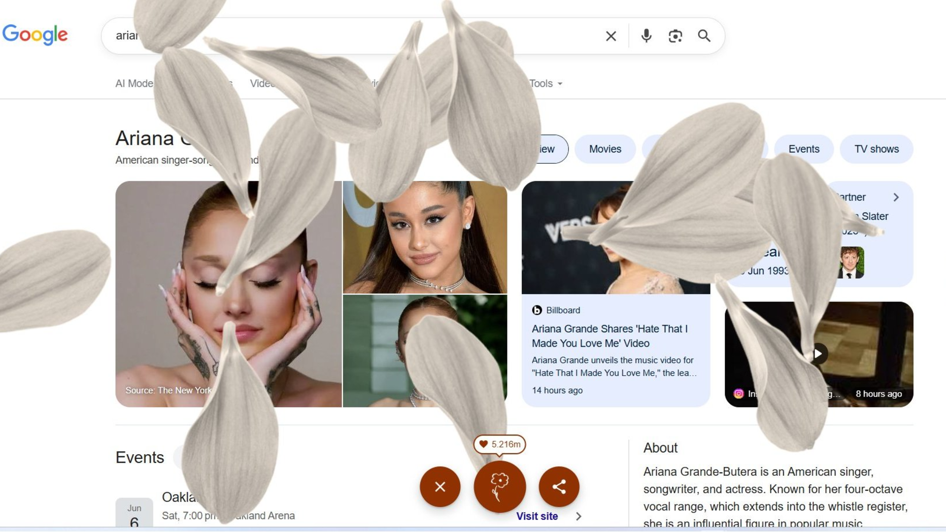Click the '8 hours ago' video timestamp
The height and width of the screenshot is (532, 946).
(878, 394)
